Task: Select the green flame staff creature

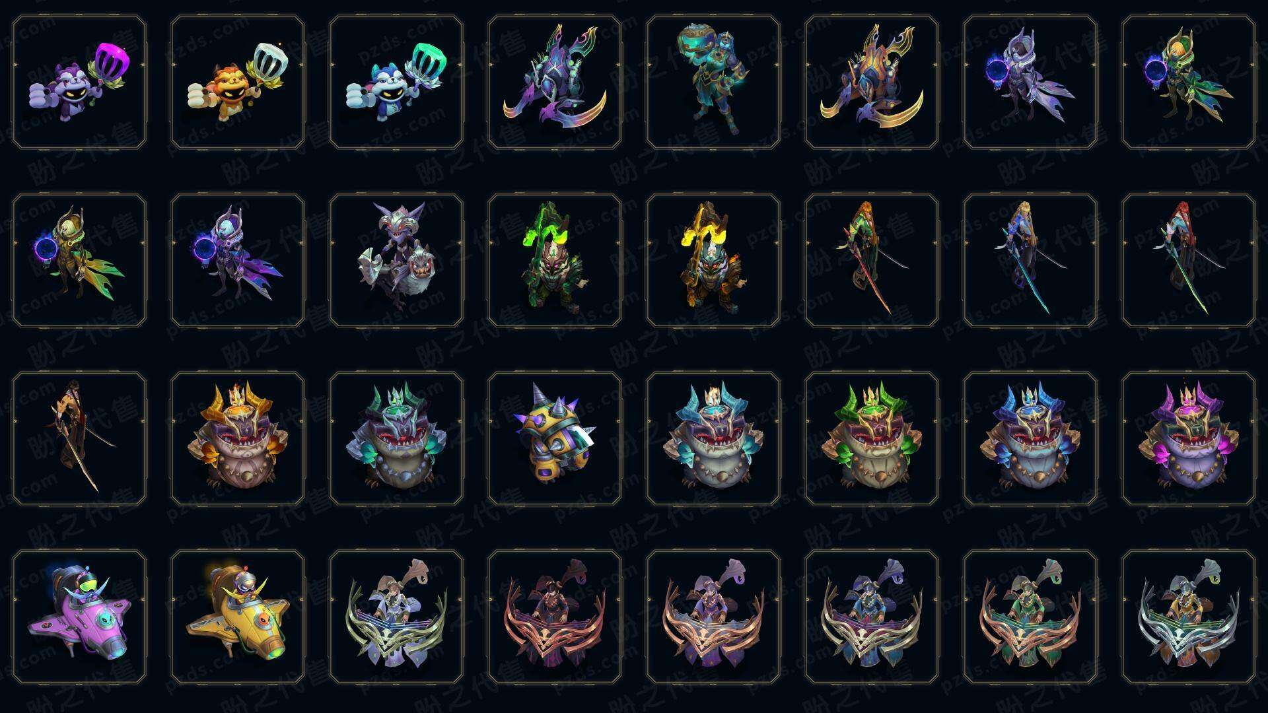Action: point(555,260)
